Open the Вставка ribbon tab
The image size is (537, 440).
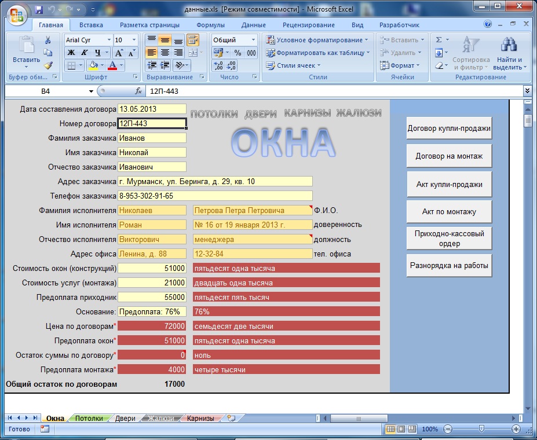point(91,25)
